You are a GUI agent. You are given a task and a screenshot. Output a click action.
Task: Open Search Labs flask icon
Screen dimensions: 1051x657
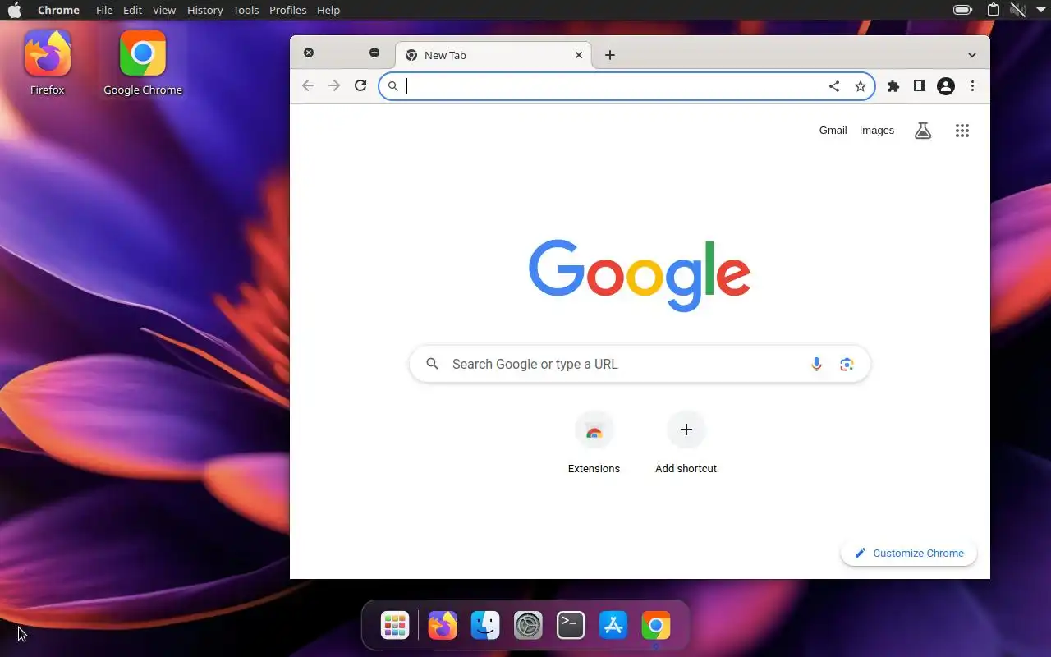tap(923, 131)
